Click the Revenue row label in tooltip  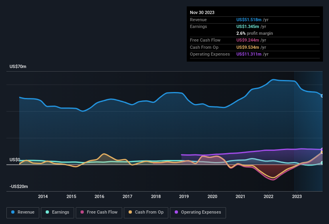[x=198, y=20]
